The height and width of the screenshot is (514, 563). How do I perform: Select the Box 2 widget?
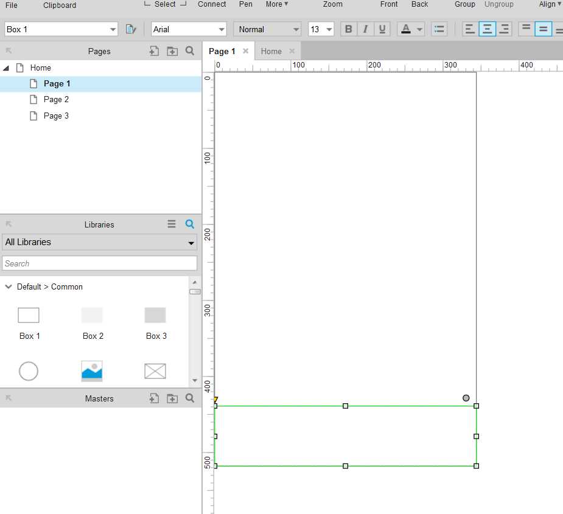[93, 324]
